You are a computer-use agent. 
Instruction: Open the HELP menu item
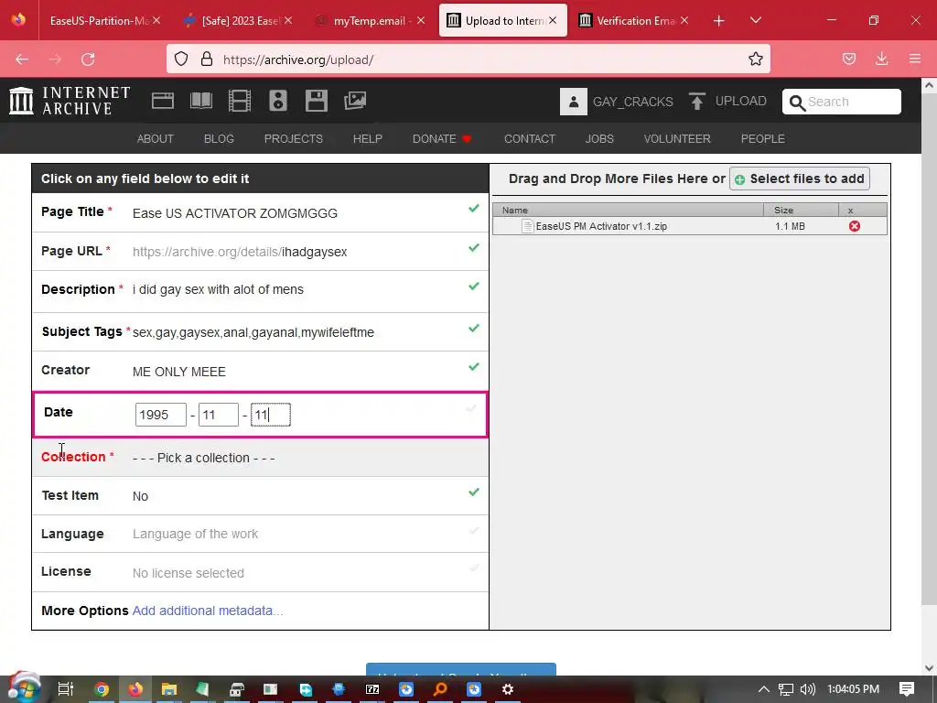[368, 139]
